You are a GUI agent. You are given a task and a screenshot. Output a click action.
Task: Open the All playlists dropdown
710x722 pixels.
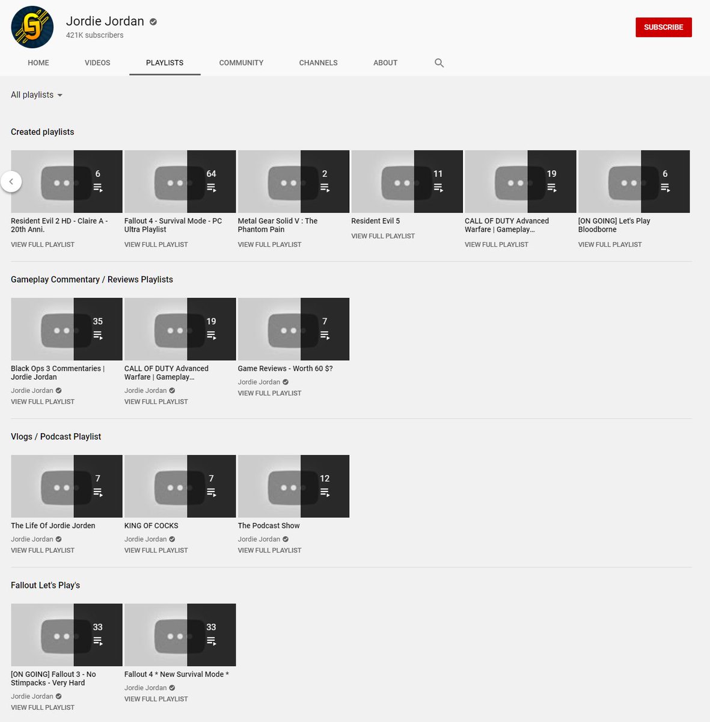tap(32, 94)
